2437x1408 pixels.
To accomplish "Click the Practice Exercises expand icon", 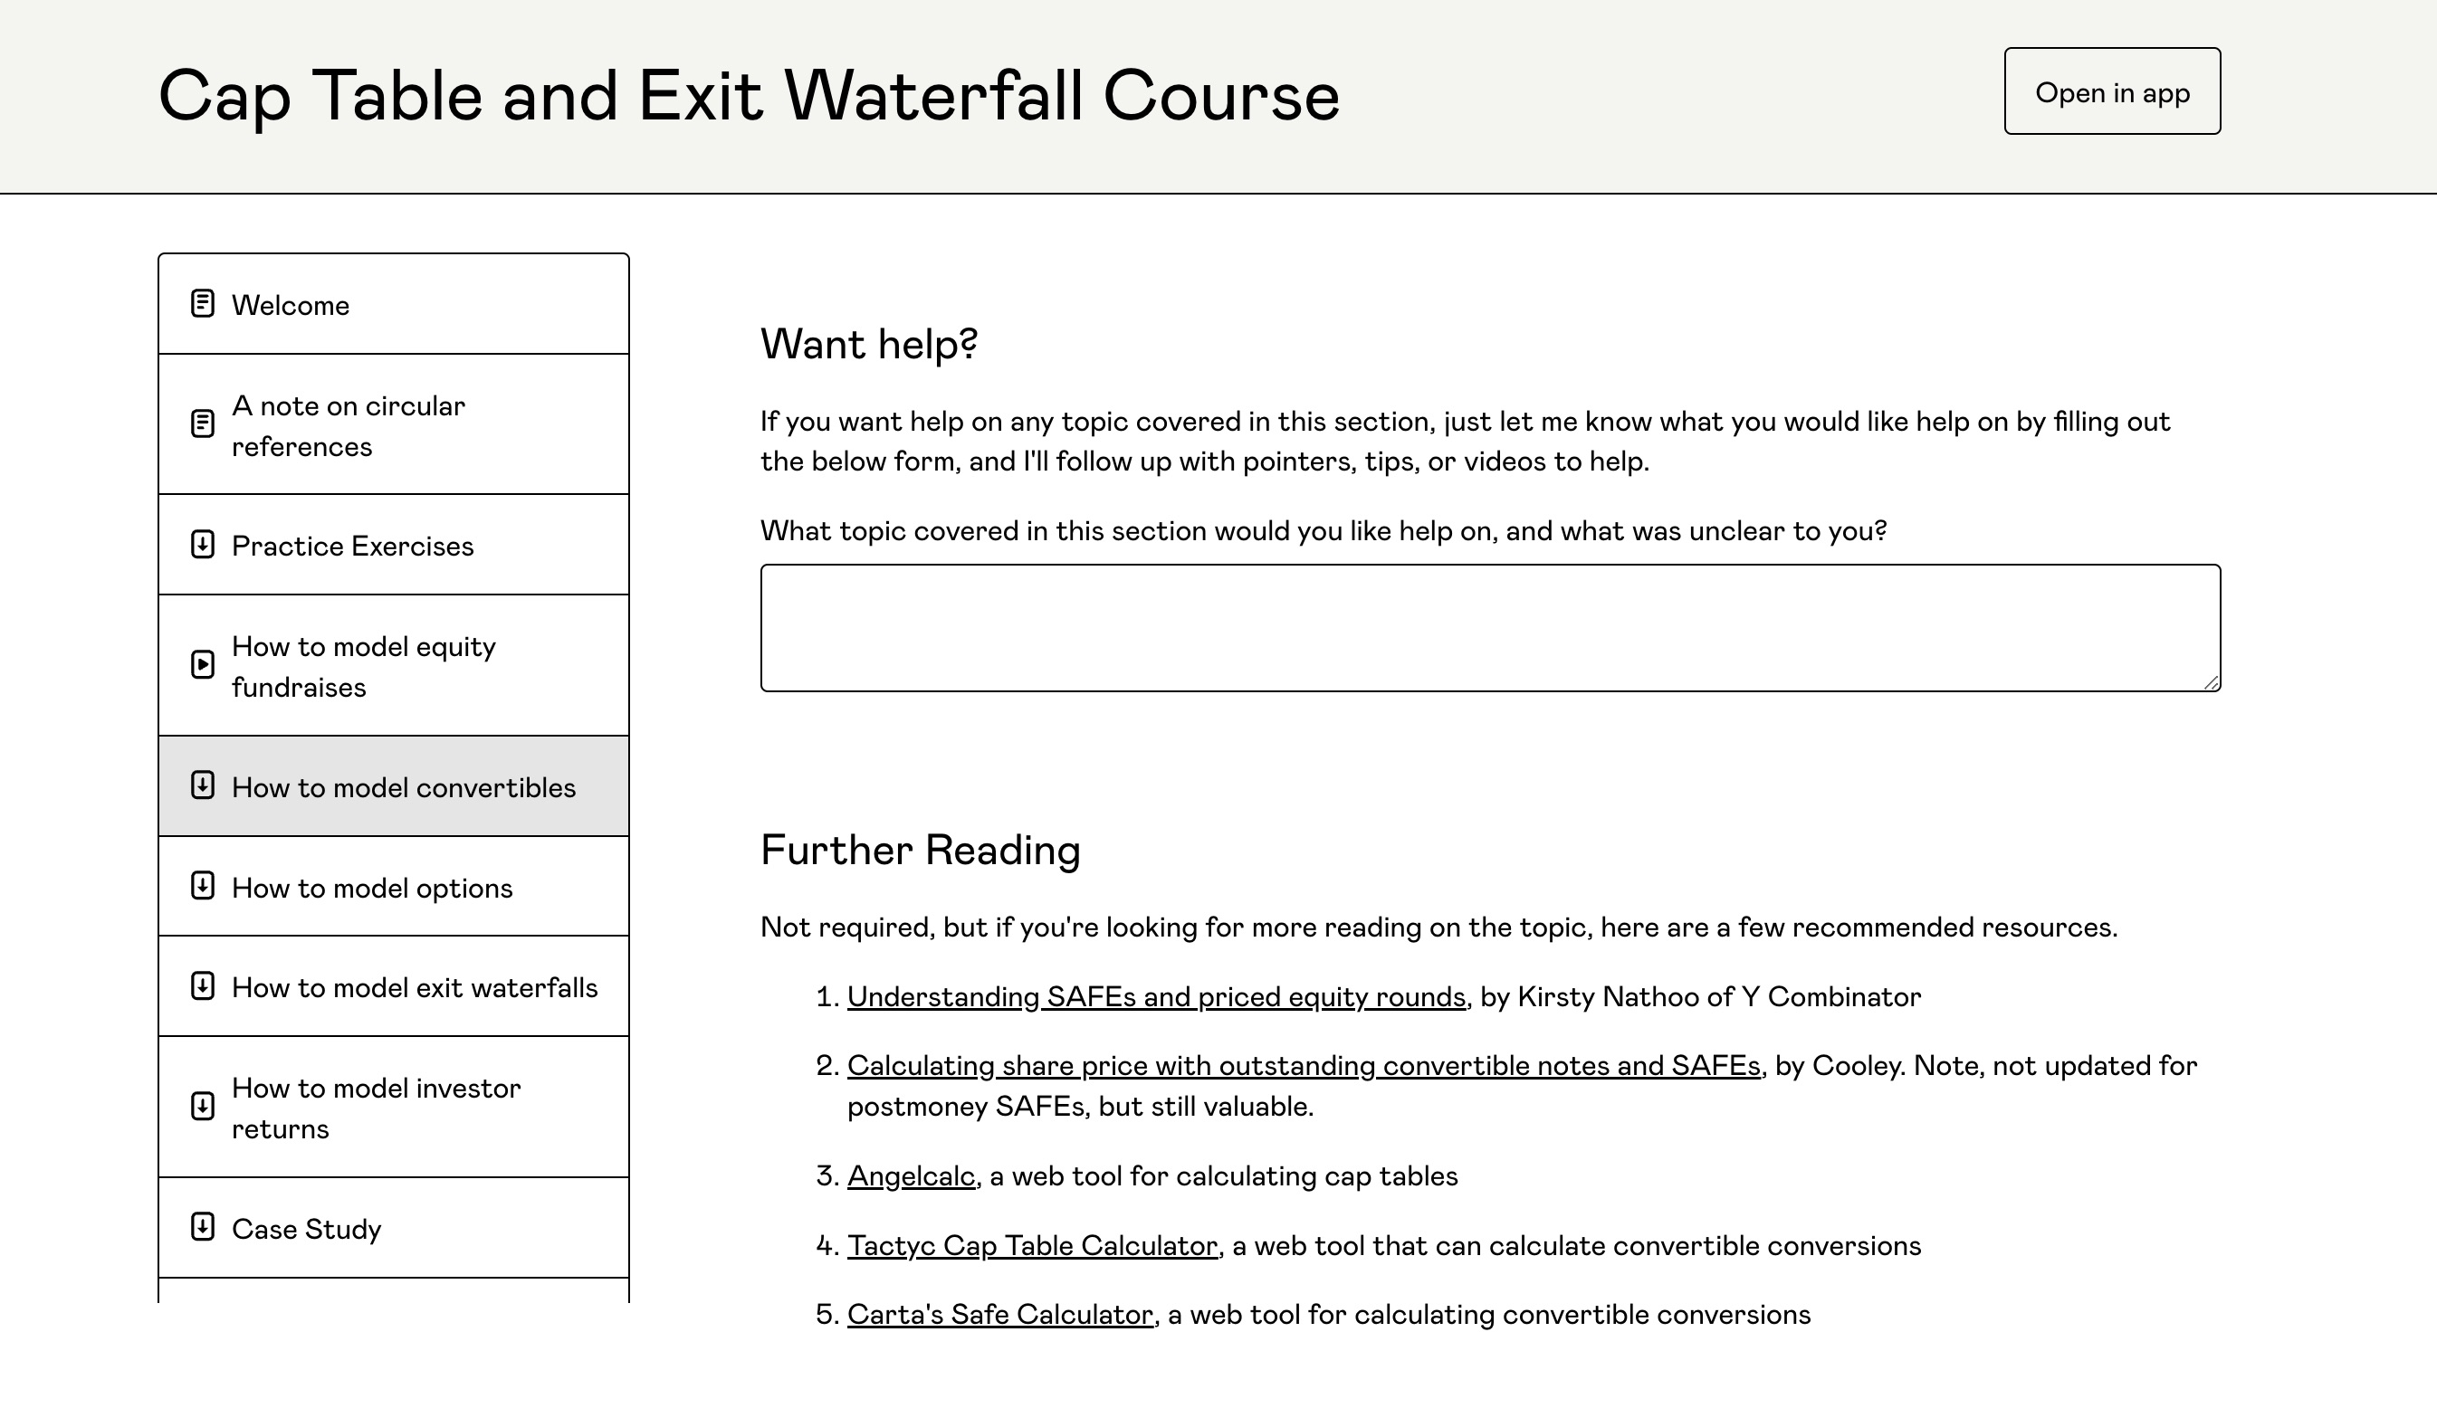I will click(x=203, y=545).
